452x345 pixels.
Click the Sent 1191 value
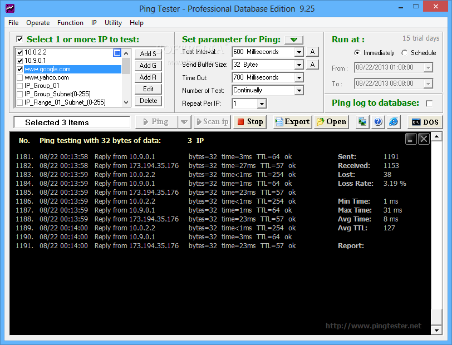pos(391,157)
